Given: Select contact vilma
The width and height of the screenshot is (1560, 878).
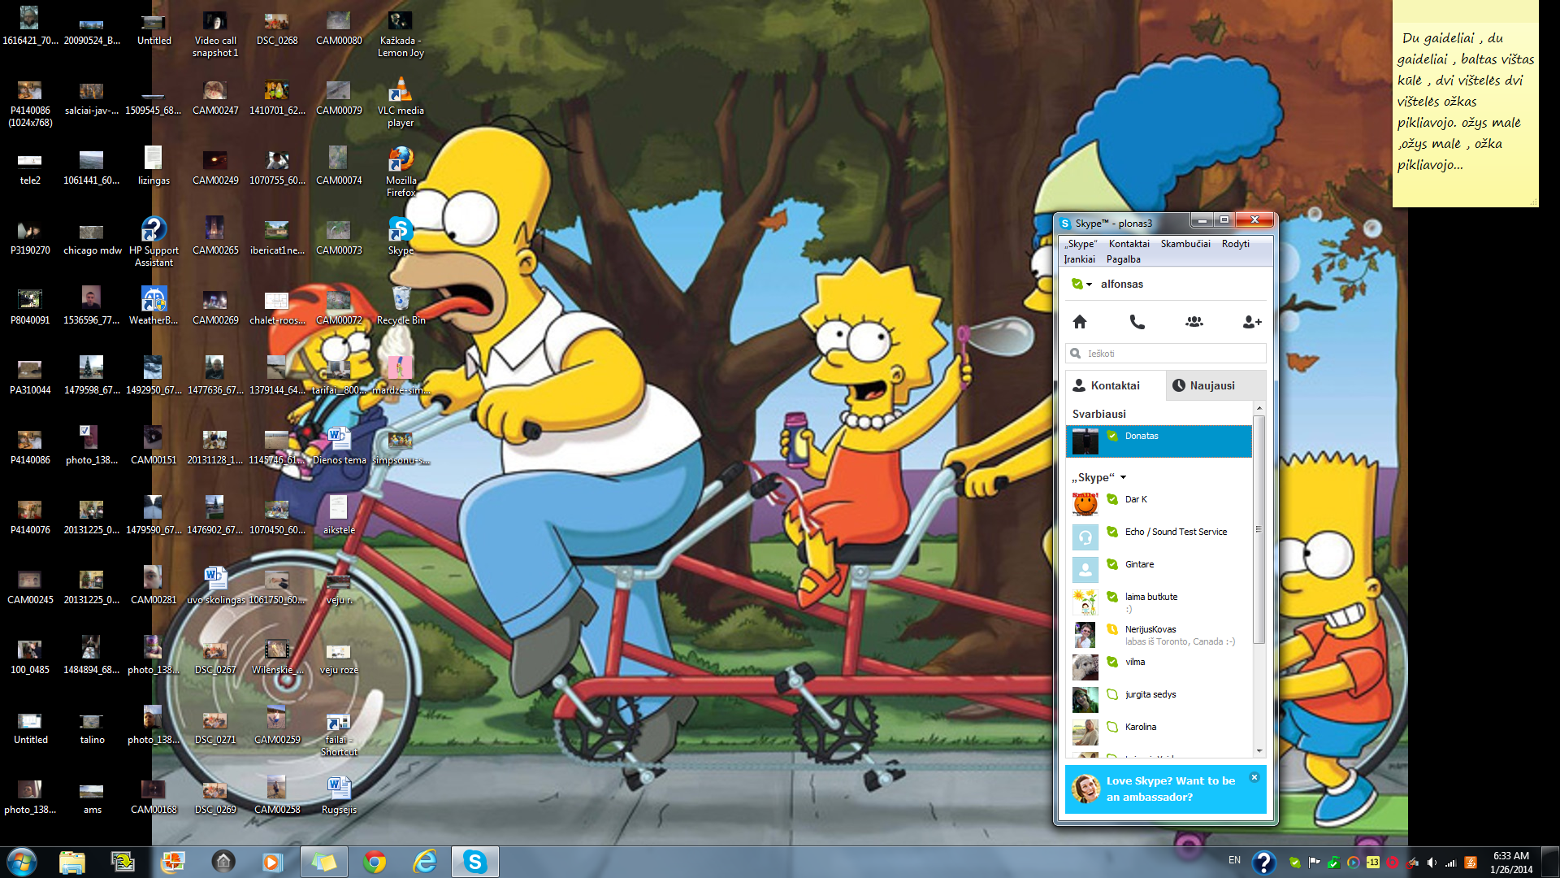Looking at the screenshot, I should point(1159,667).
